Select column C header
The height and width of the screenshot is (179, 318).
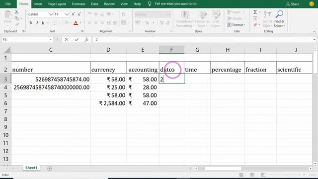pyautogui.click(x=51, y=50)
